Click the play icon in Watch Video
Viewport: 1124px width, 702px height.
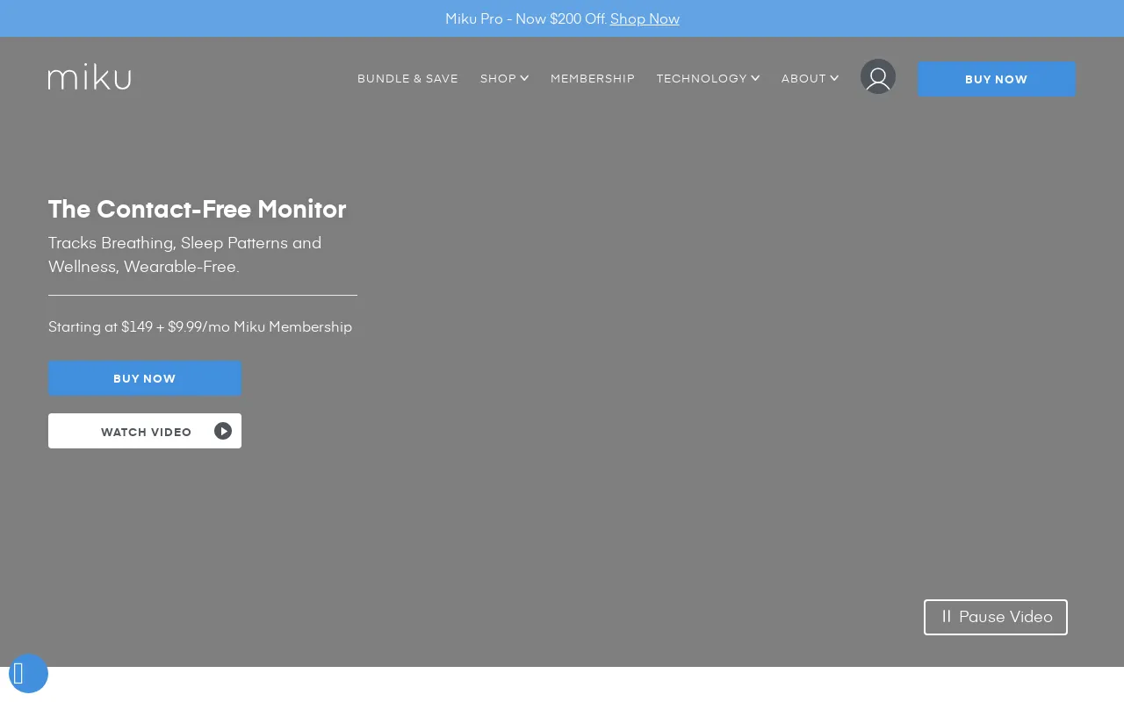223,431
